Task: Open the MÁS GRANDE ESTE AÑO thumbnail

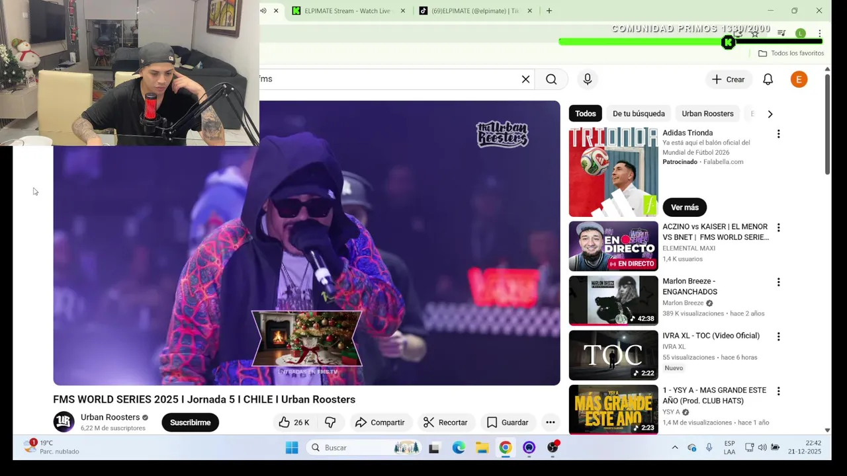Action: [x=613, y=409]
